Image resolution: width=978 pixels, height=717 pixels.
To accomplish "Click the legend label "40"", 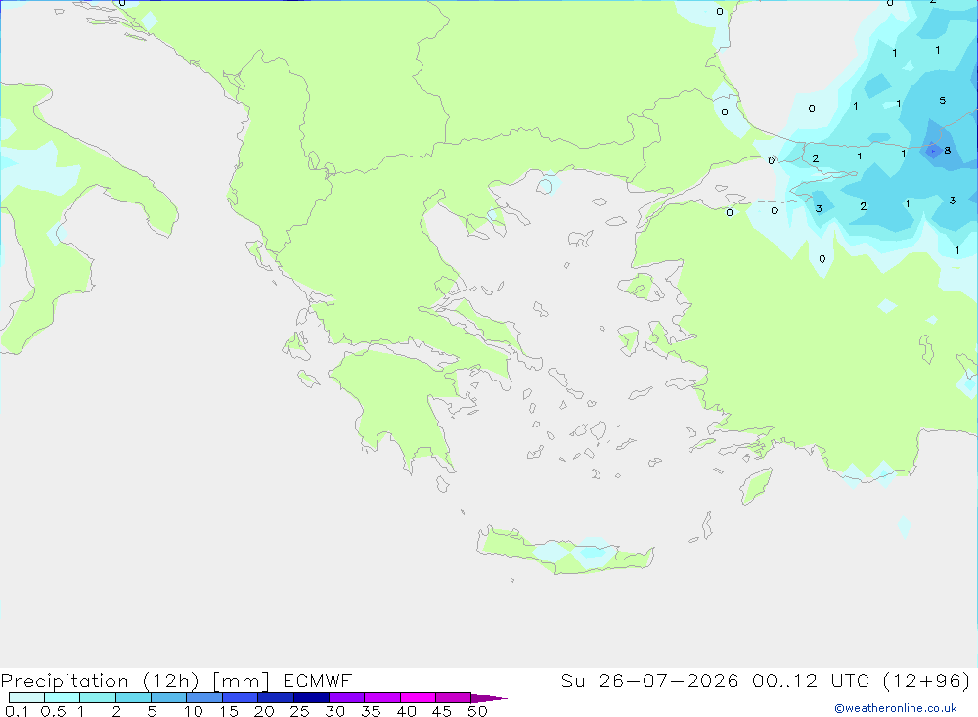I will [406, 711].
